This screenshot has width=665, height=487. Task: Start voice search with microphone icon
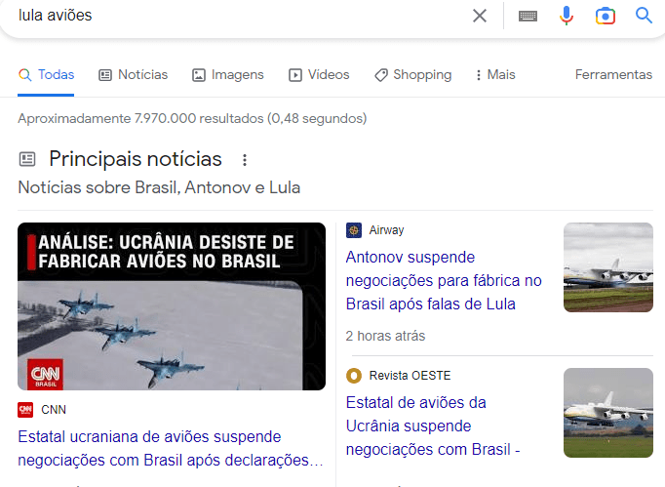tap(567, 16)
